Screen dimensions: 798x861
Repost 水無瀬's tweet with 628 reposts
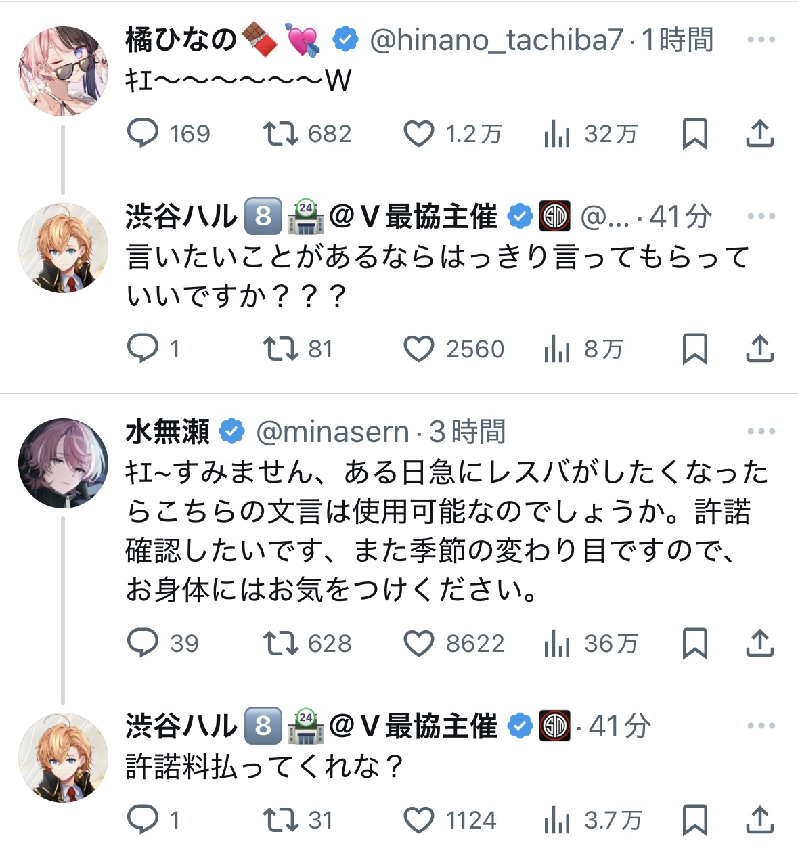(x=280, y=644)
